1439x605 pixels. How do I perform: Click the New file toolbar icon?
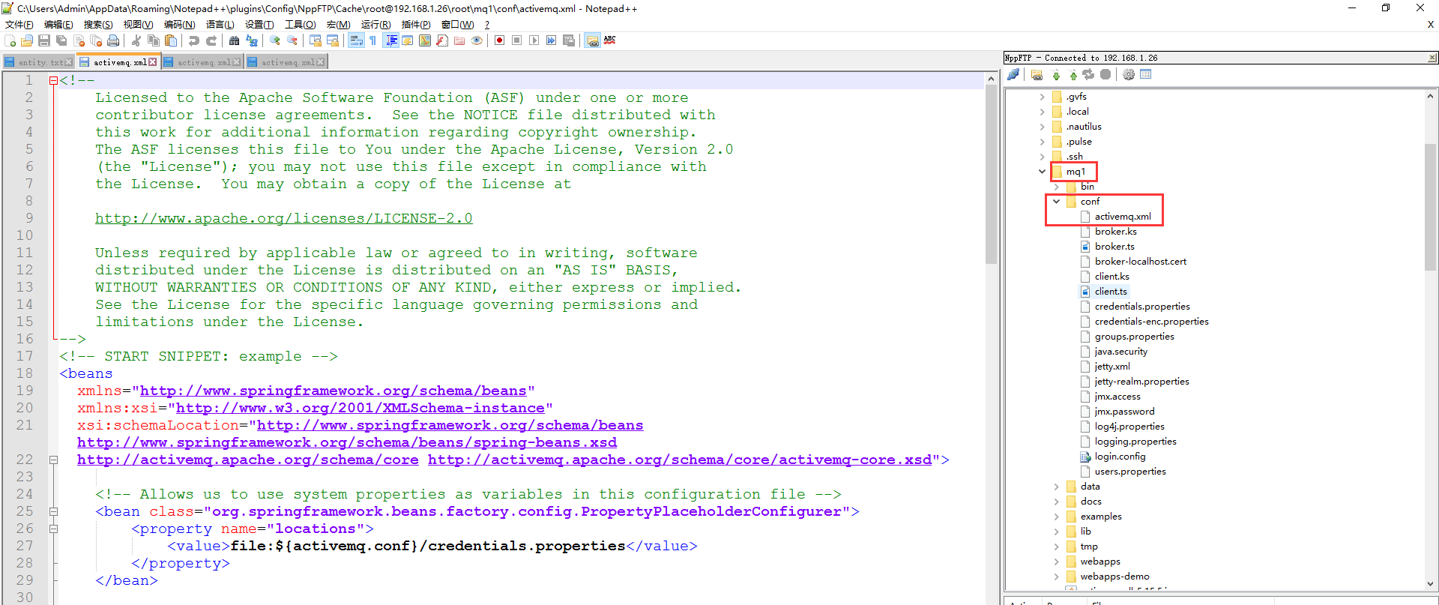10,40
